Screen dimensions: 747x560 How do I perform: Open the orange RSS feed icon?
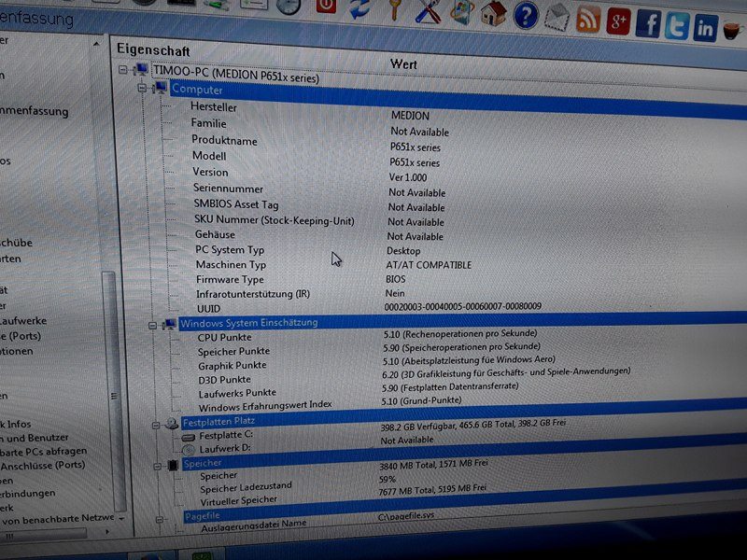[588, 19]
